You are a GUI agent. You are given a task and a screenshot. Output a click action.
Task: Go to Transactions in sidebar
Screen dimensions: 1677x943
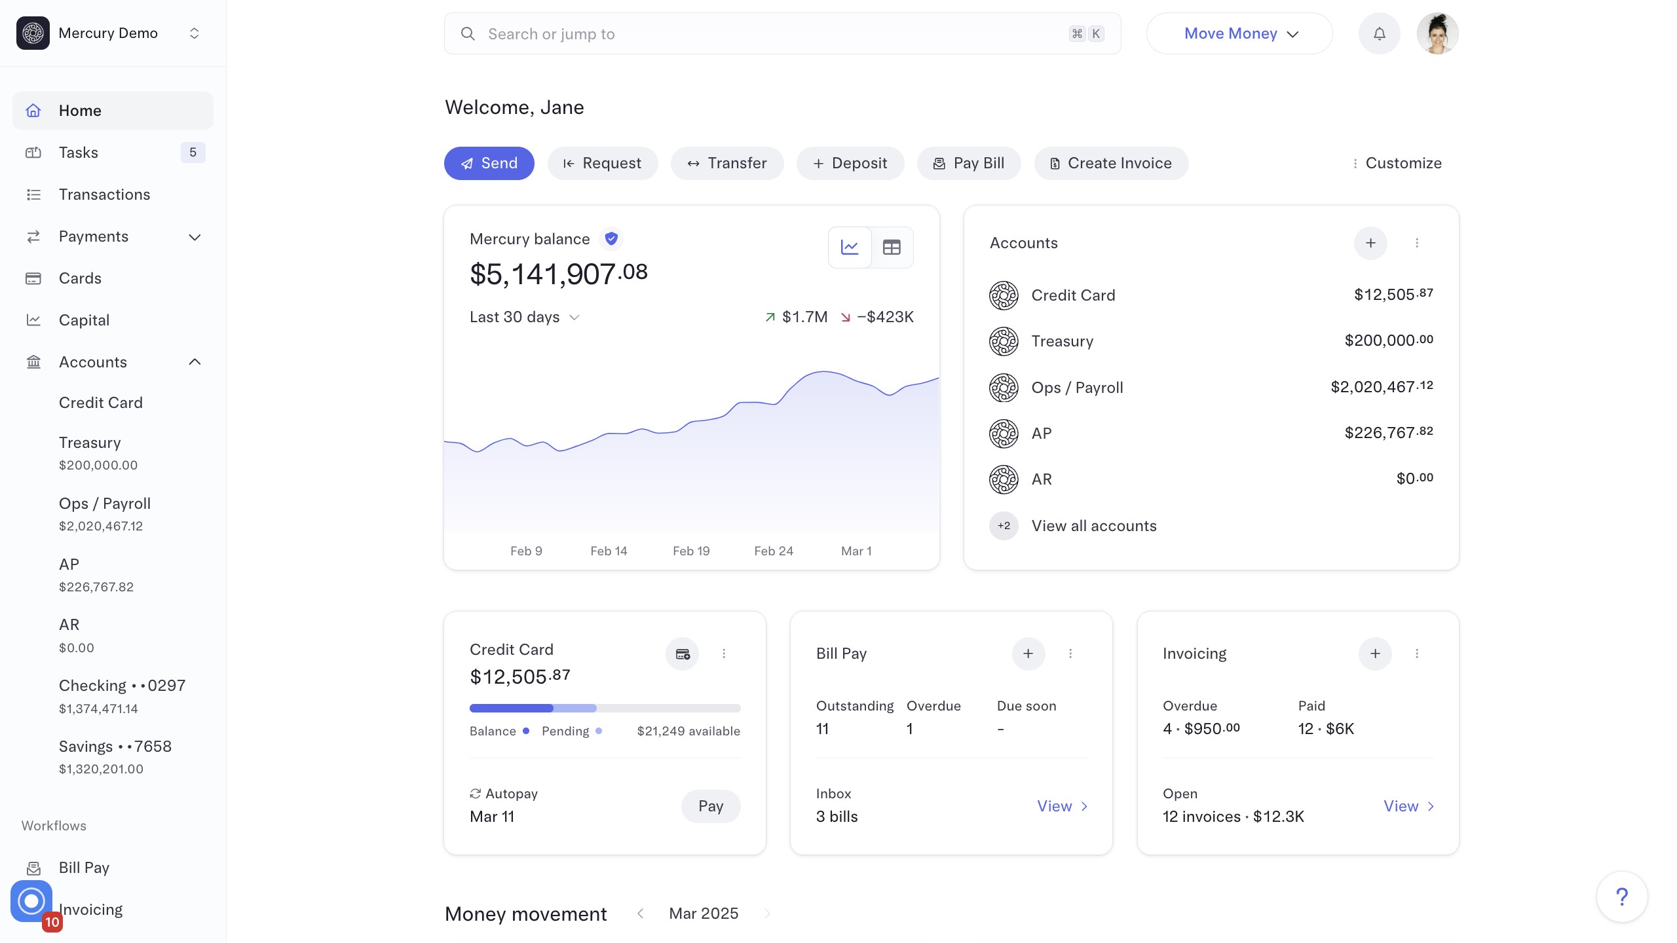click(x=104, y=194)
